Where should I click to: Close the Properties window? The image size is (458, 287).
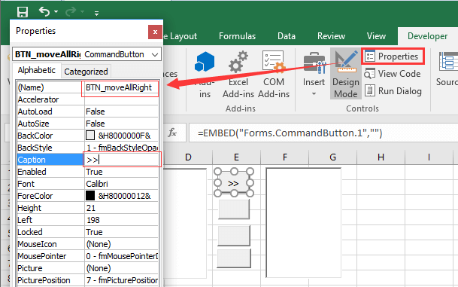point(155,32)
